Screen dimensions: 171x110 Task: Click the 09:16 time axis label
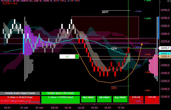tap(54, 108)
